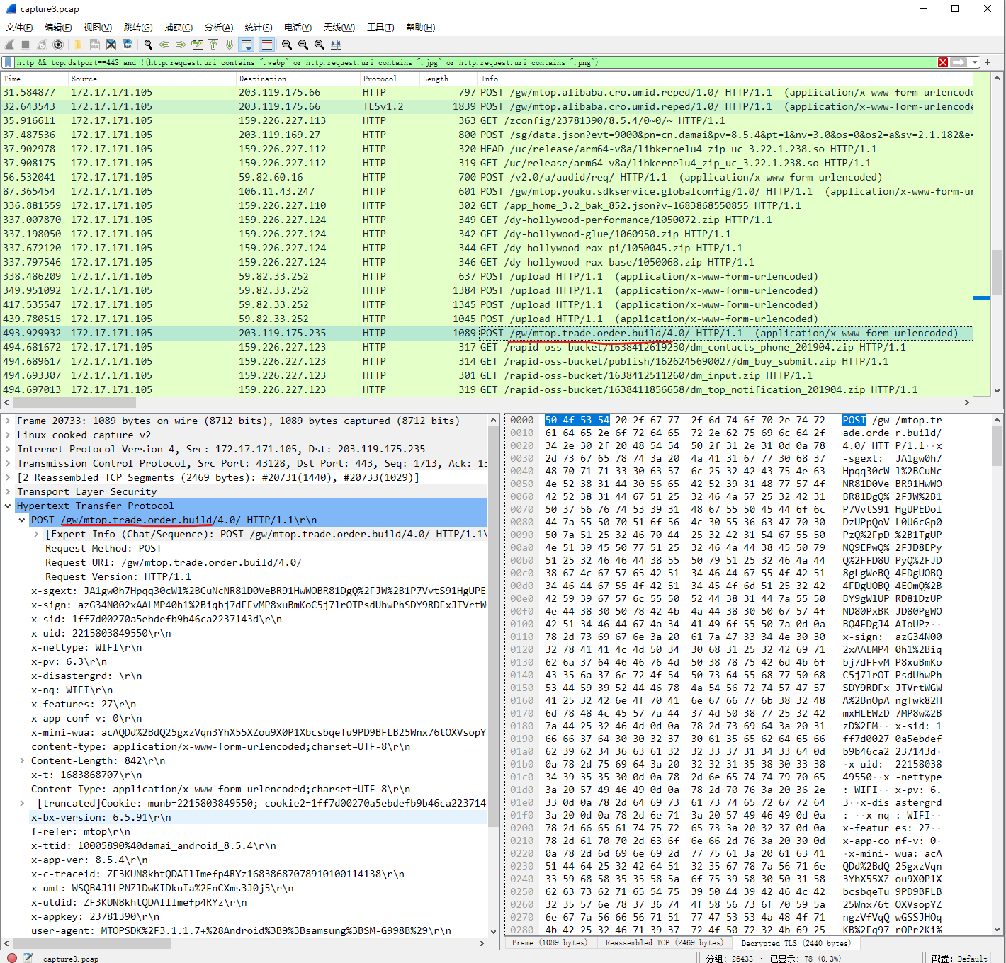Open the 分析(A) menu
This screenshot has height=963, width=1006.
click(x=219, y=28)
